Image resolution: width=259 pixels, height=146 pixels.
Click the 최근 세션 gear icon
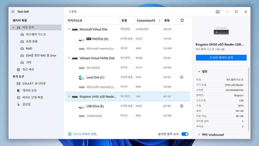pos(18,69)
